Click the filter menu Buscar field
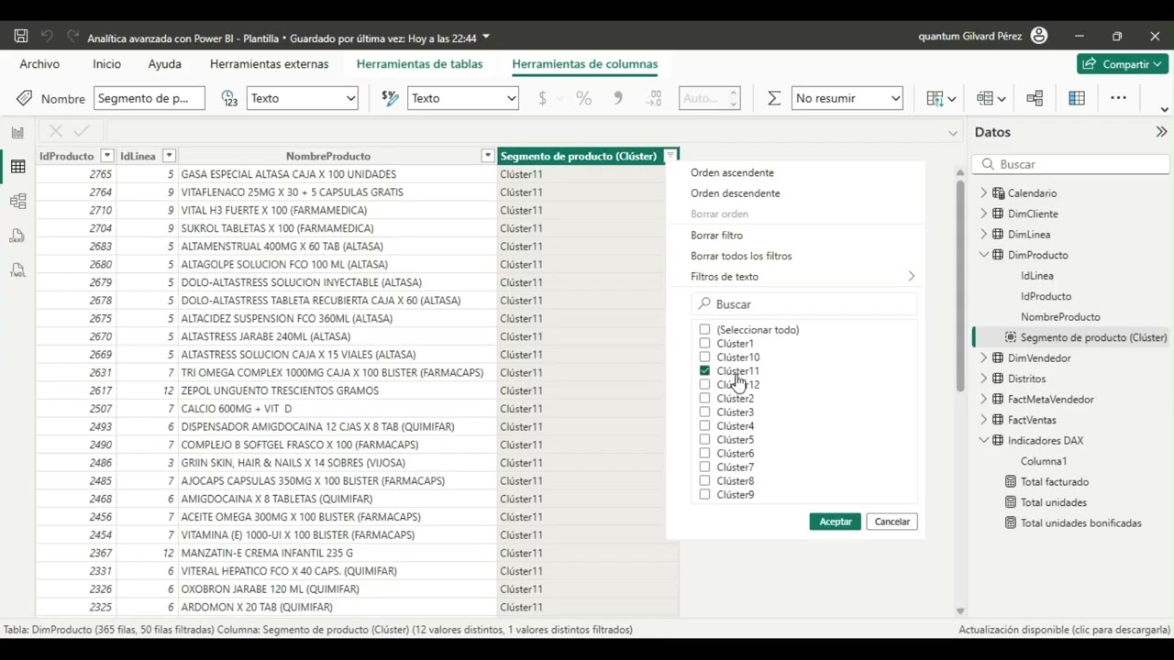 click(804, 304)
